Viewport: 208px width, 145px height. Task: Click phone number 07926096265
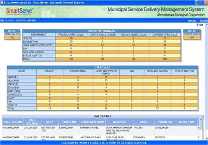(x=162, y=128)
